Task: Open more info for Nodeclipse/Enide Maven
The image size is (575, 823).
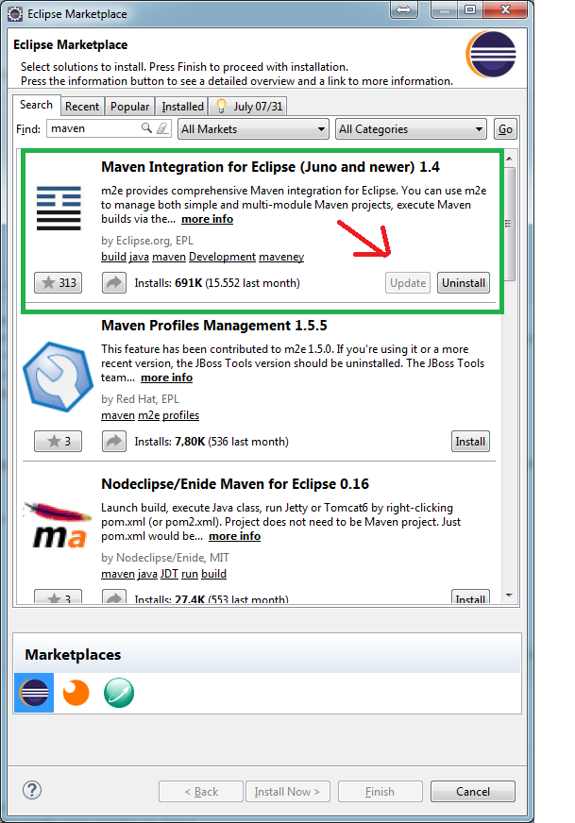Action: pos(235,536)
